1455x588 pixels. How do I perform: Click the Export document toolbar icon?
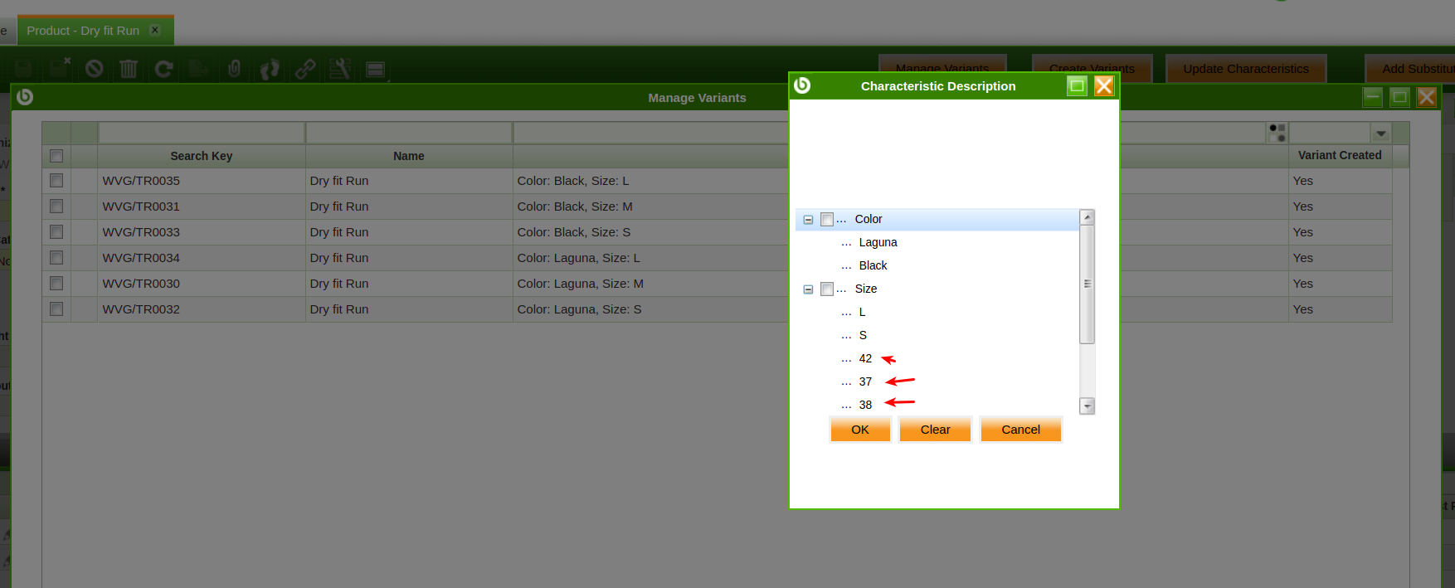(198, 69)
